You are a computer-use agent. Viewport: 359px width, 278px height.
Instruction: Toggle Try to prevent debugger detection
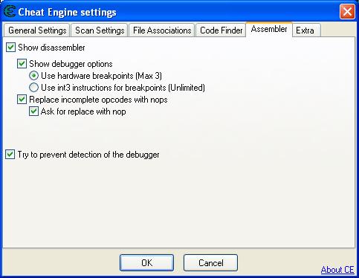pos(10,155)
